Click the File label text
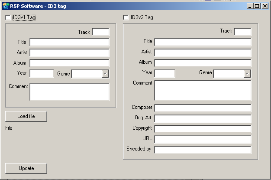271x180 pixels. (x=9, y=128)
